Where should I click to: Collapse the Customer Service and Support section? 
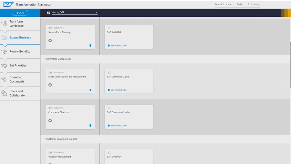(x=45, y=139)
